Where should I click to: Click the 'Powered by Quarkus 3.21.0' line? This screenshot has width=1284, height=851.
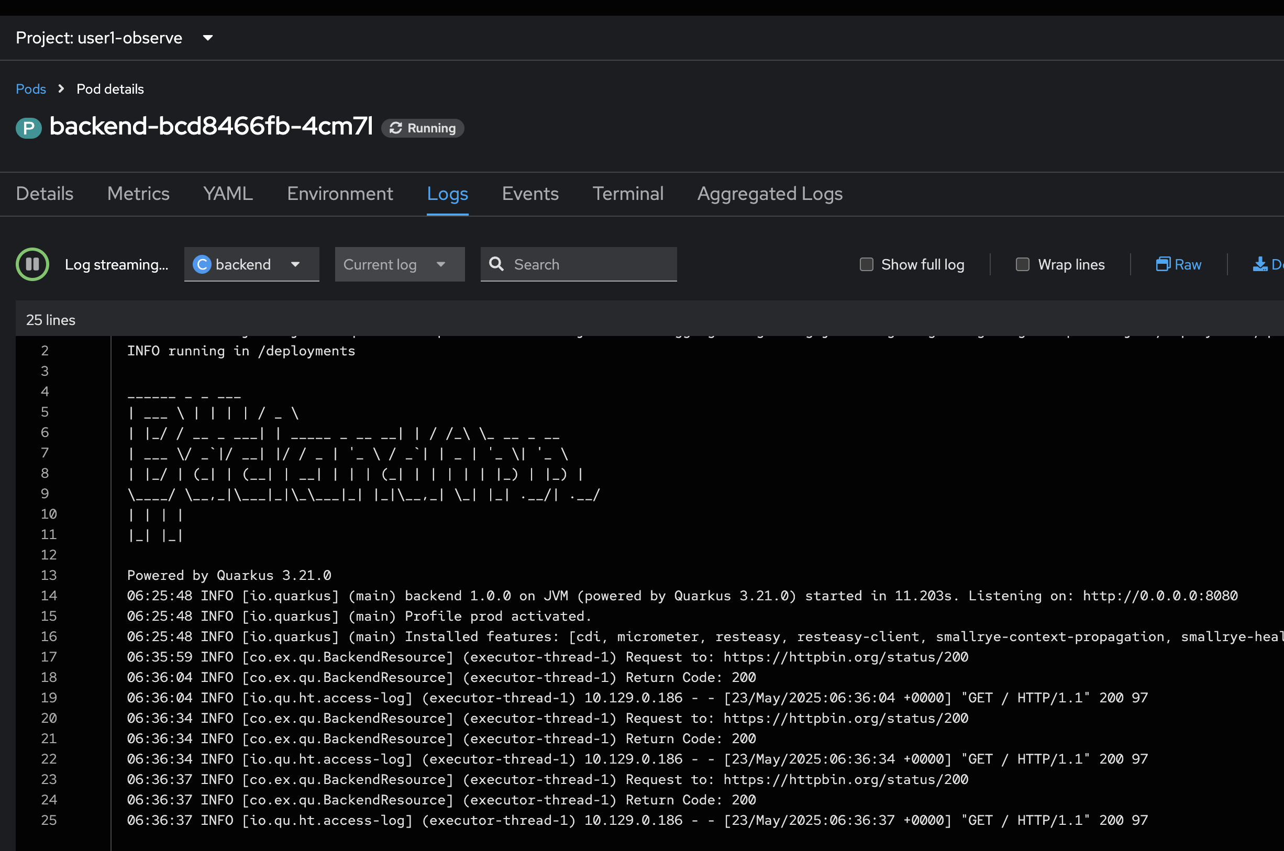click(229, 575)
